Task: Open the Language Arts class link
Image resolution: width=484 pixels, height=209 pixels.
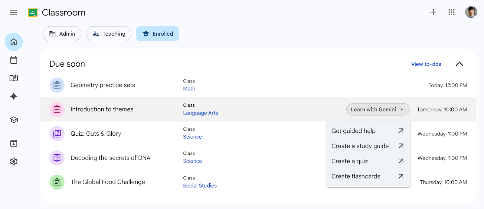Action: (x=201, y=113)
